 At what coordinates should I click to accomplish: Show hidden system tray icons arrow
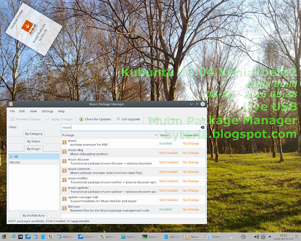coord(269,237)
